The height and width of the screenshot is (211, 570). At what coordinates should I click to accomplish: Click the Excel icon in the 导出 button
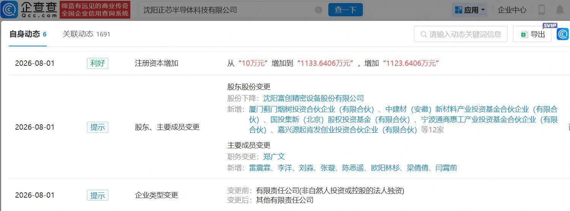pyautogui.click(x=524, y=35)
